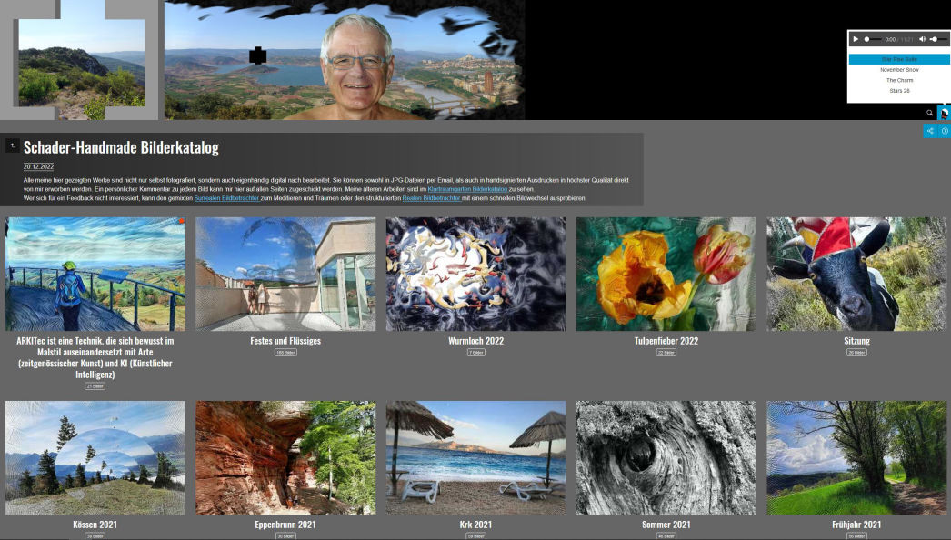Click the Wurmloch 2022 title
The width and height of the screenshot is (951, 540).
[x=475, y=341]
